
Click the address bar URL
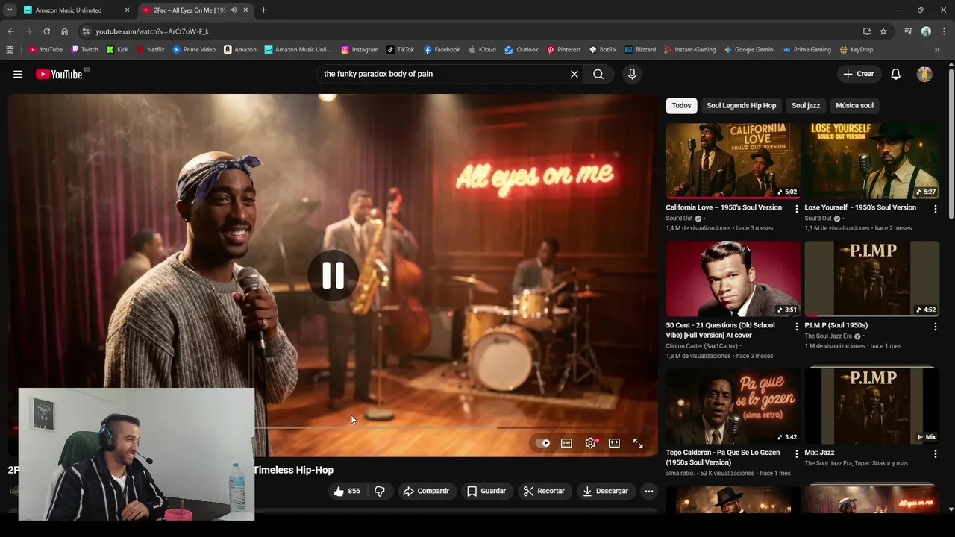point(152,31)
